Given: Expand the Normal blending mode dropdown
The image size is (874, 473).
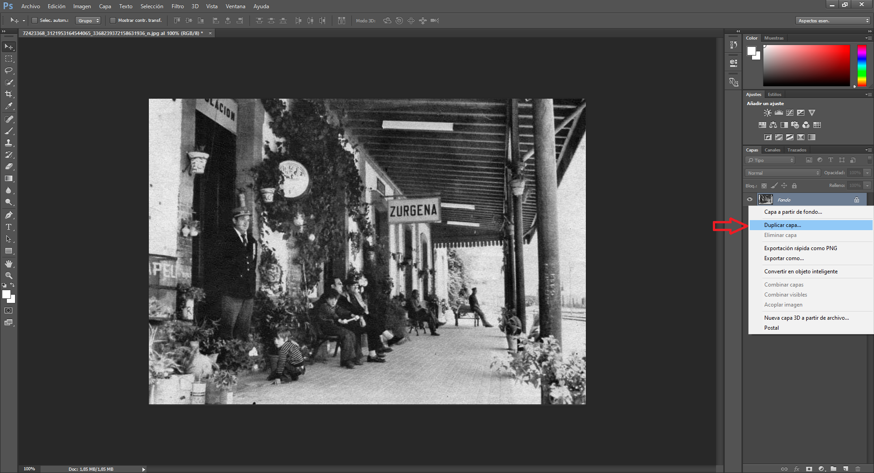Looking at the screenshot, I should 783,173.
